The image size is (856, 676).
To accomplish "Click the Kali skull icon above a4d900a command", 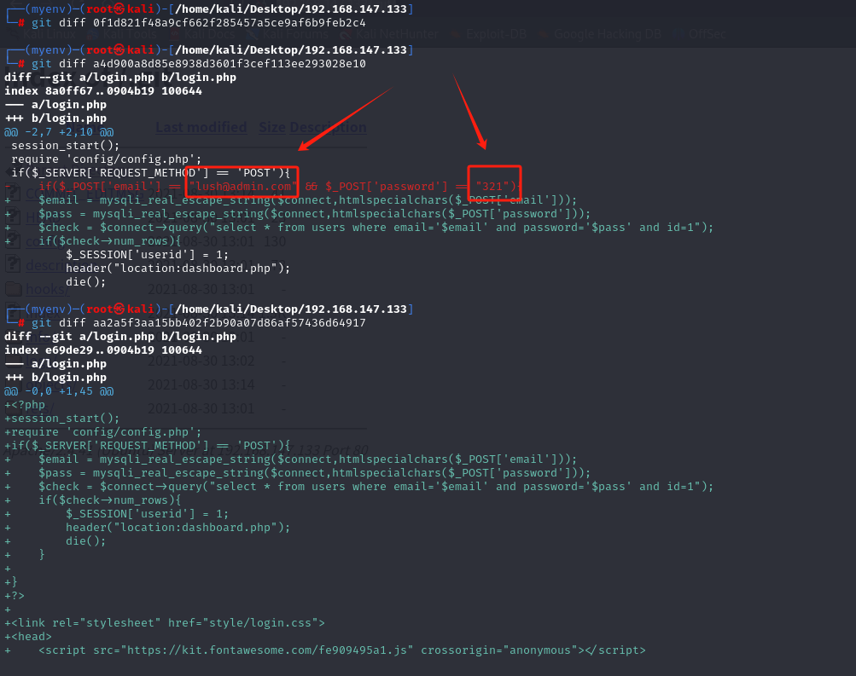I will tap(119, 50).
